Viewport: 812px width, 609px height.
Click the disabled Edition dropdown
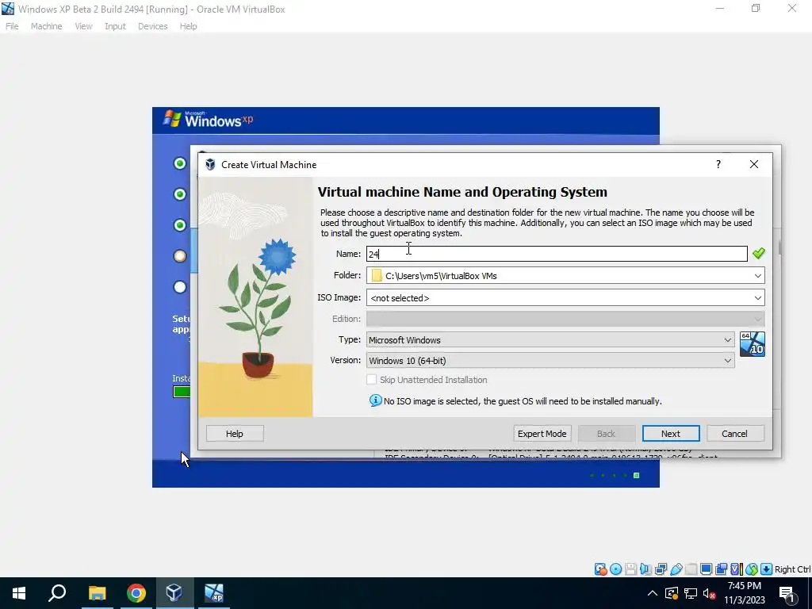pyautogui.click(x=565, y=319)
